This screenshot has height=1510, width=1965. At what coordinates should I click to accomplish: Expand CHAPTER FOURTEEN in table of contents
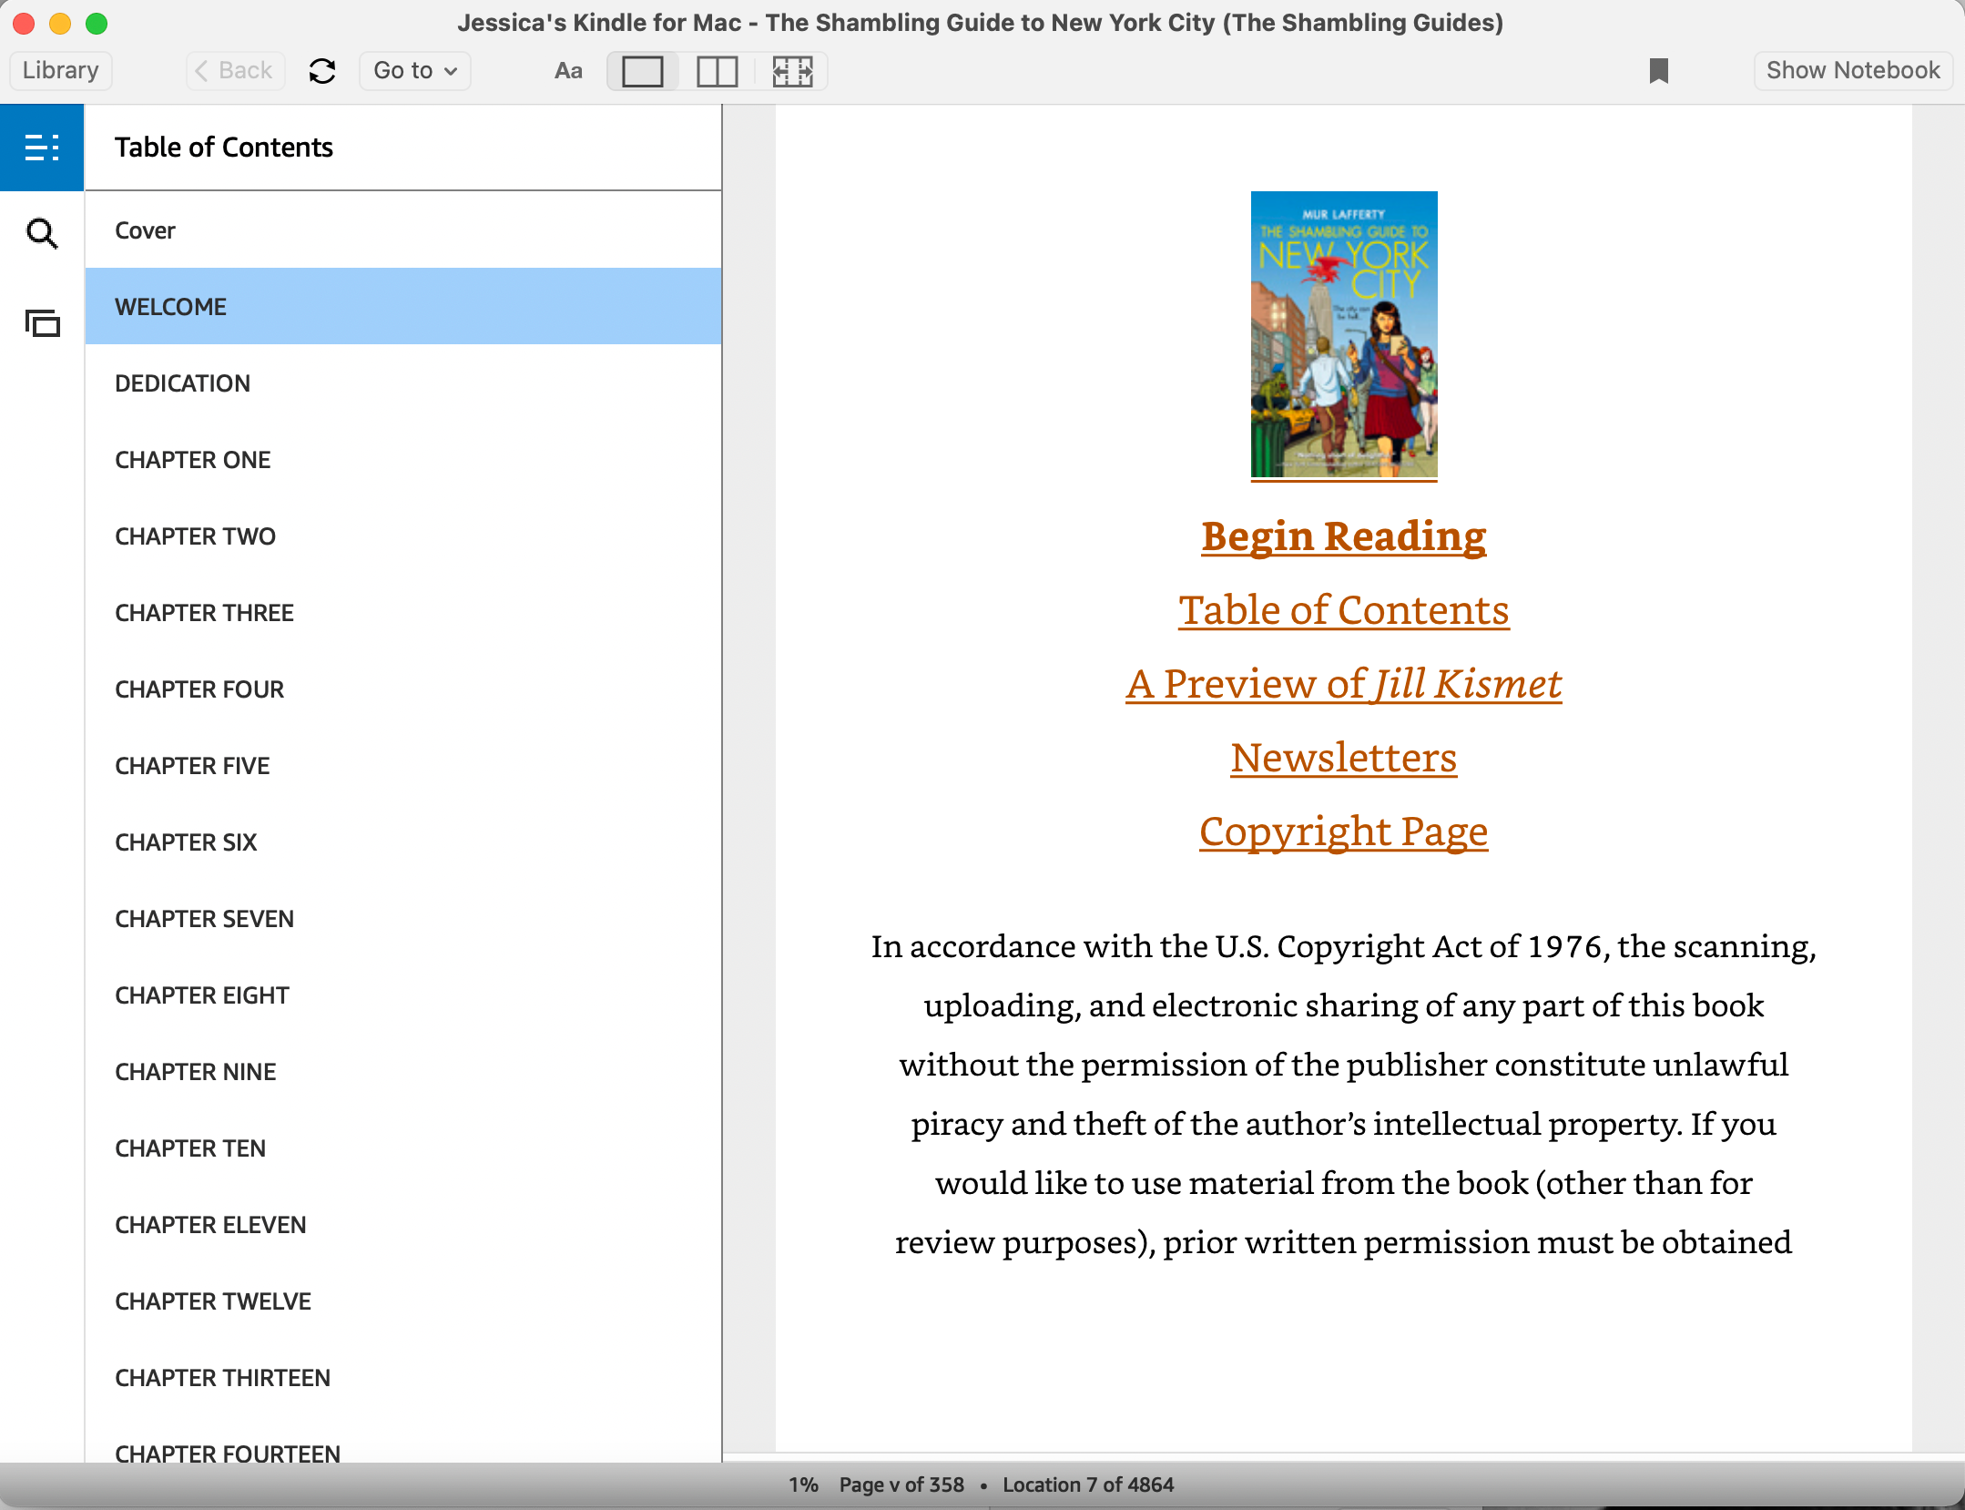tap(227, 1454)
